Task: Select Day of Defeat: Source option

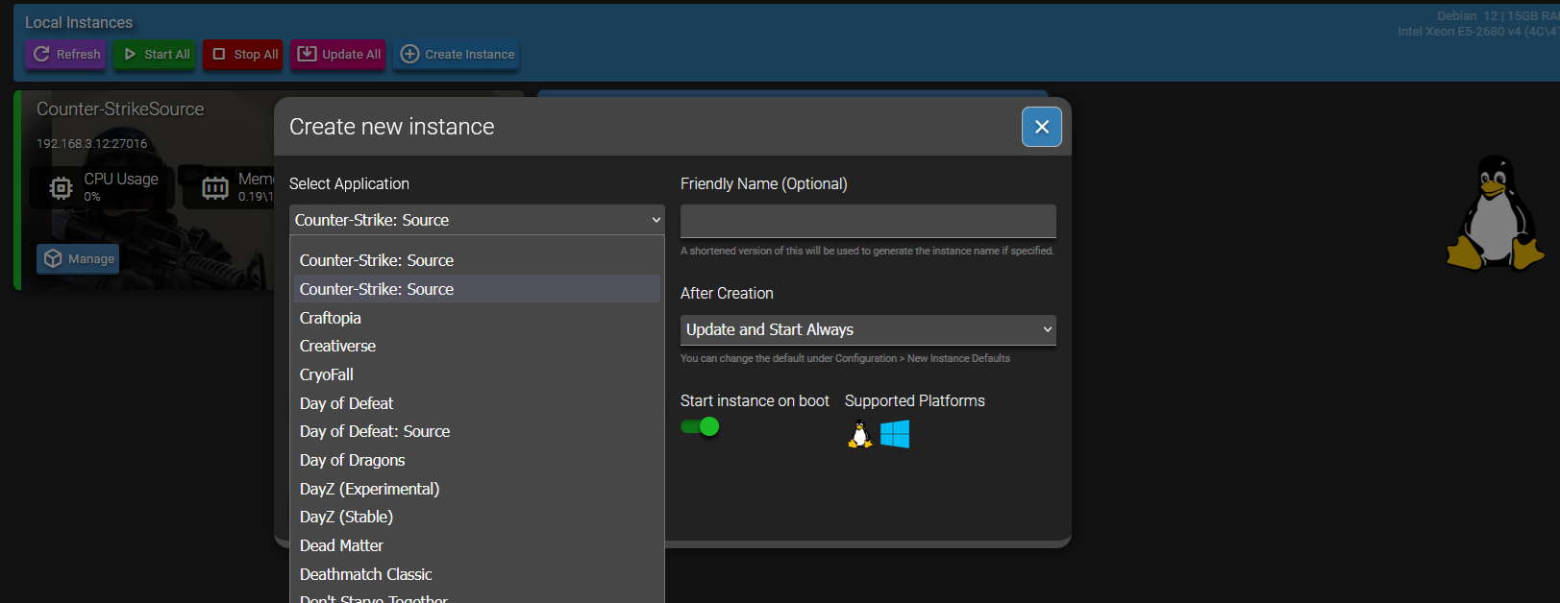Action: point(477,431)
